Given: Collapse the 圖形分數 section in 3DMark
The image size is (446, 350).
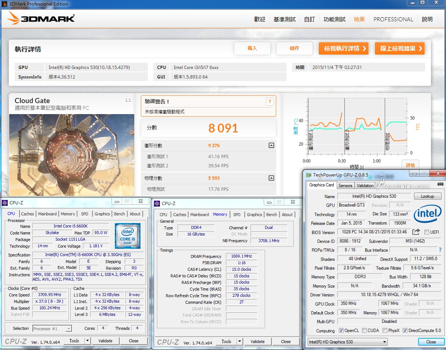Looking at the screenshot, I should click(271, 145).
